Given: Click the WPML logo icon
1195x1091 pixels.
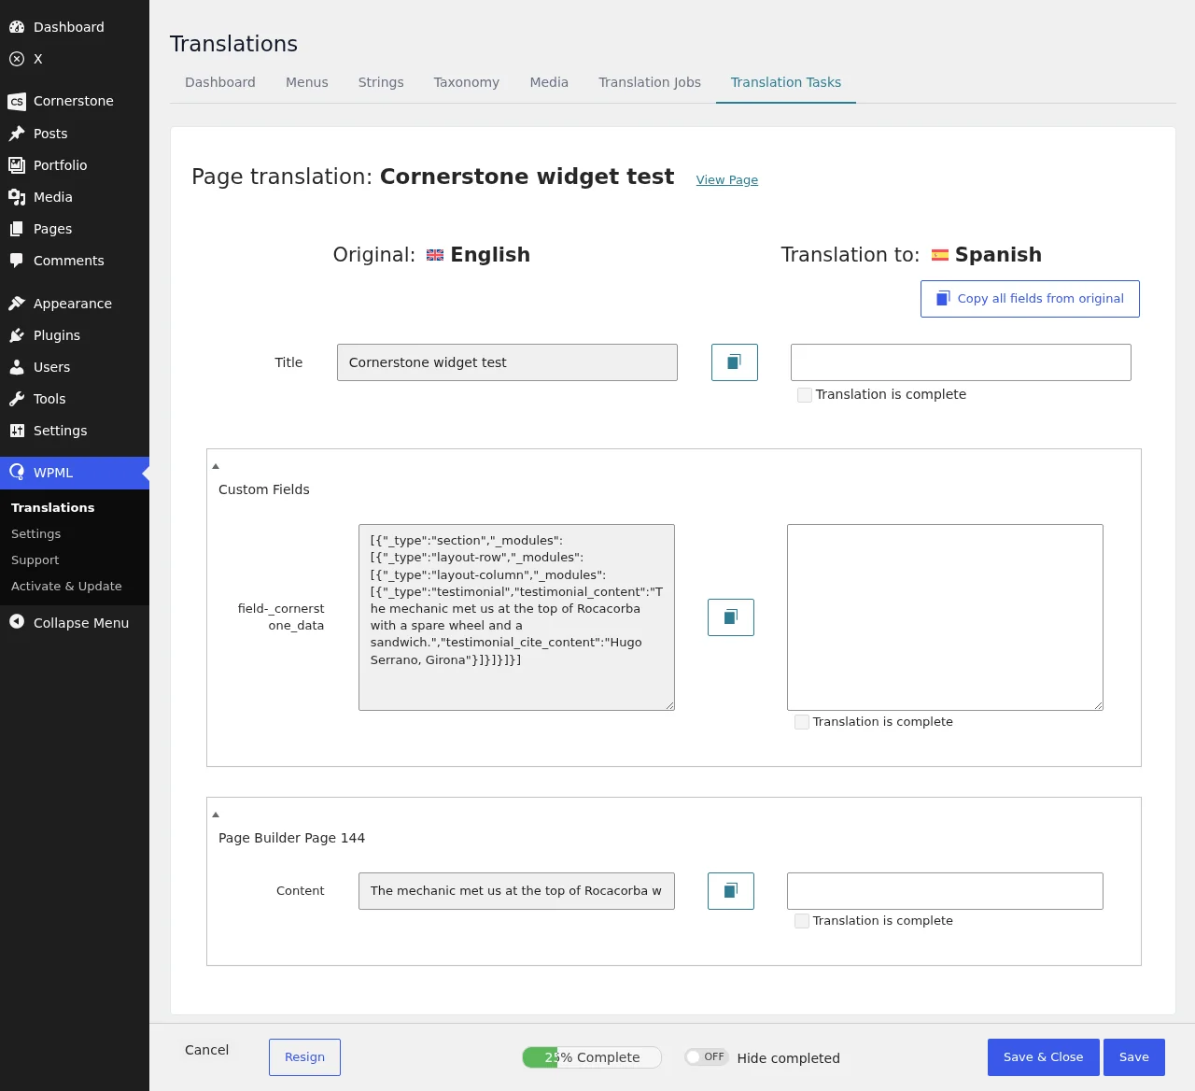Looking at the screenshot, I should (17, 473).
